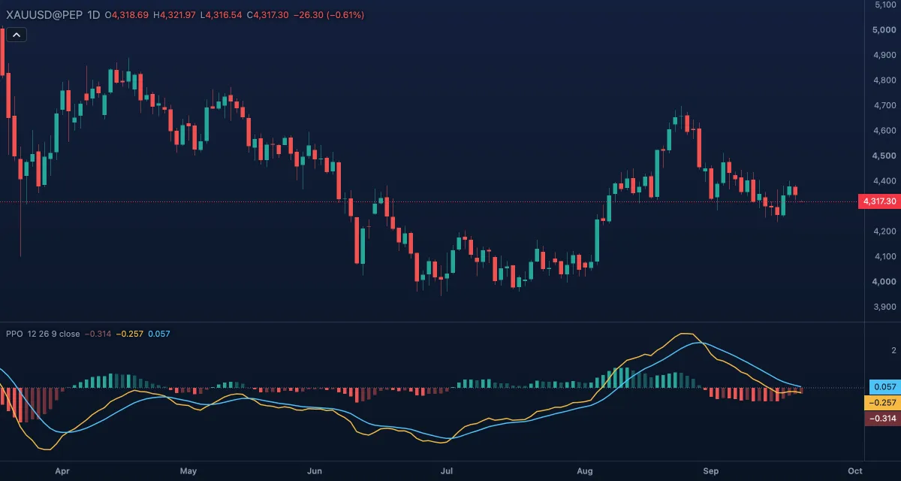Click the Jul label on time axis

[x=447, y=471]
